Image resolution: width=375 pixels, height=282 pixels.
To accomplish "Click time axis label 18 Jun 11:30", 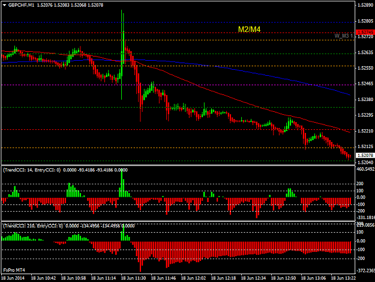I will 133,278.
